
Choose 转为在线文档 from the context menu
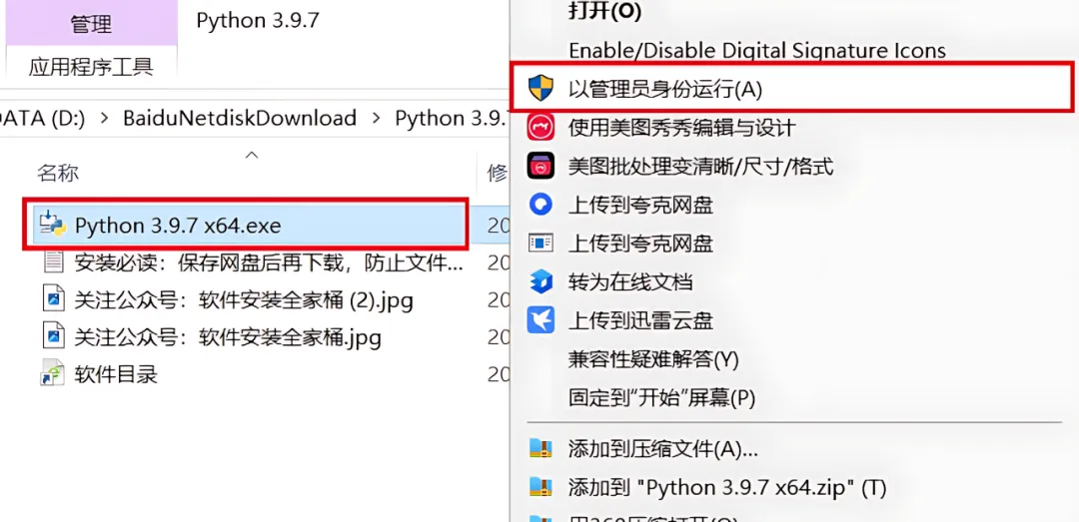click(630, 282)
